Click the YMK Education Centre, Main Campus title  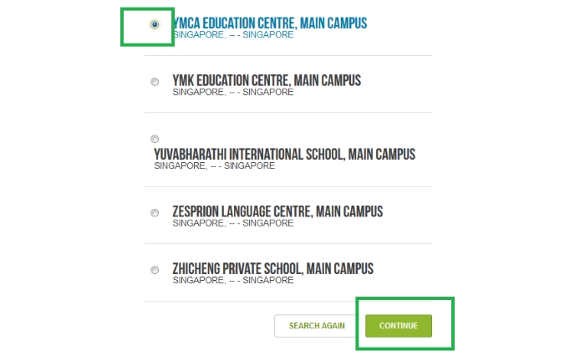[267, 80]
